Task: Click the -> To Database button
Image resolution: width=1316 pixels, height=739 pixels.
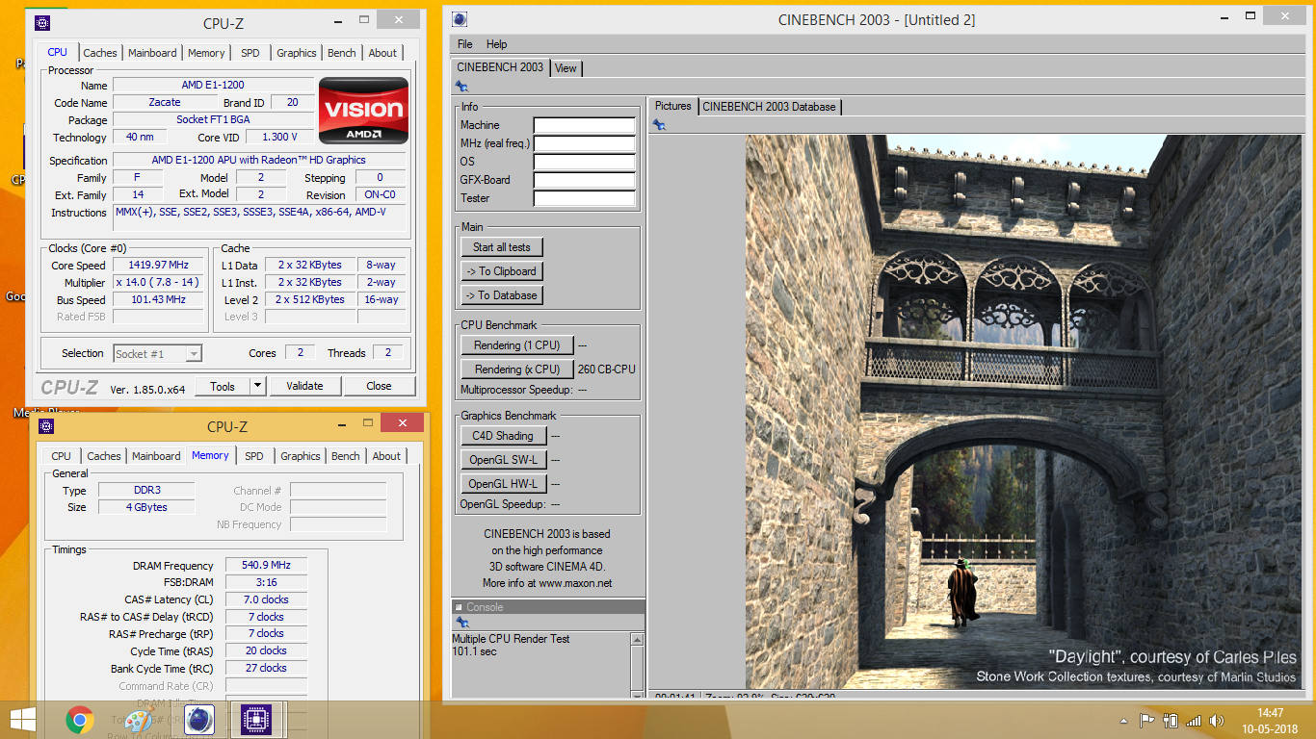Action: [x=502, y=295]
